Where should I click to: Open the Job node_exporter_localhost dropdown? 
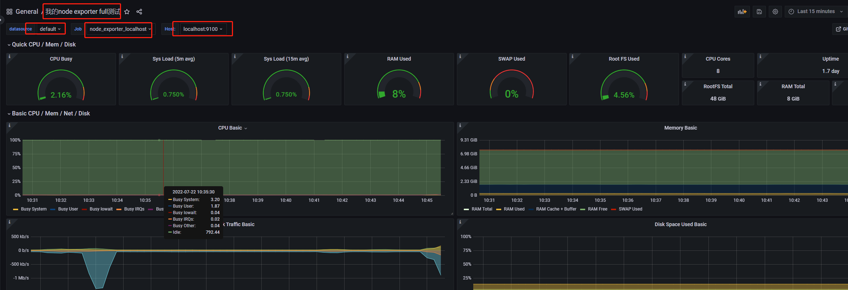coord(120,29)
